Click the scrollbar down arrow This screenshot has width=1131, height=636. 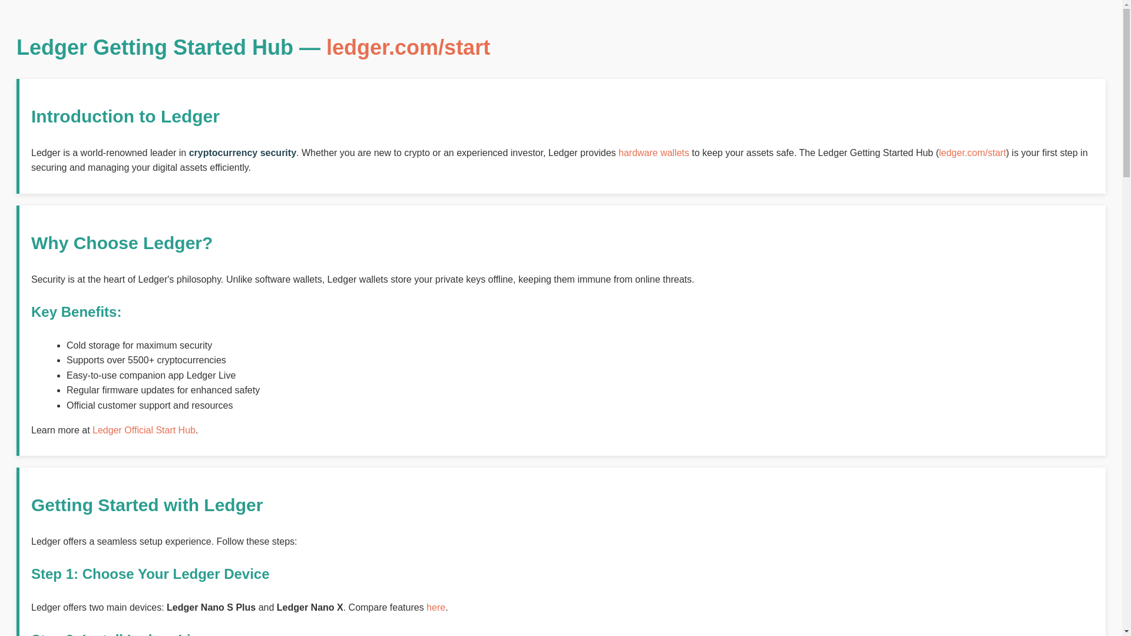tap(1126, 631)
